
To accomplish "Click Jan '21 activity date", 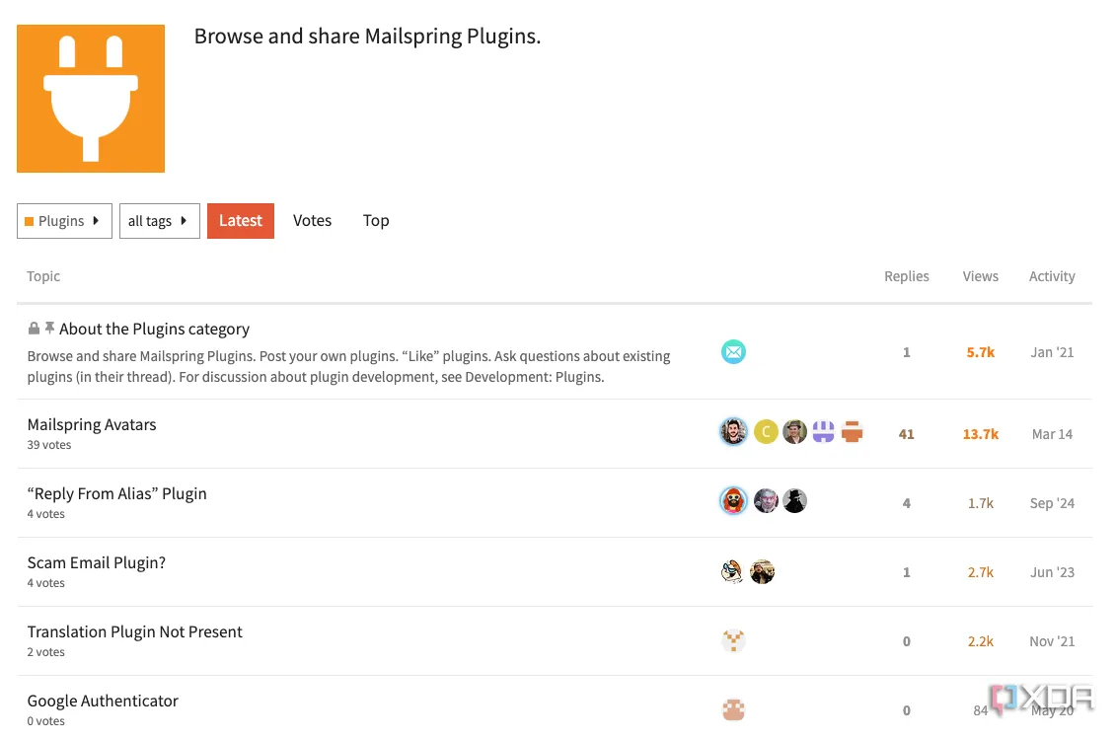I will pos(1052,352).
